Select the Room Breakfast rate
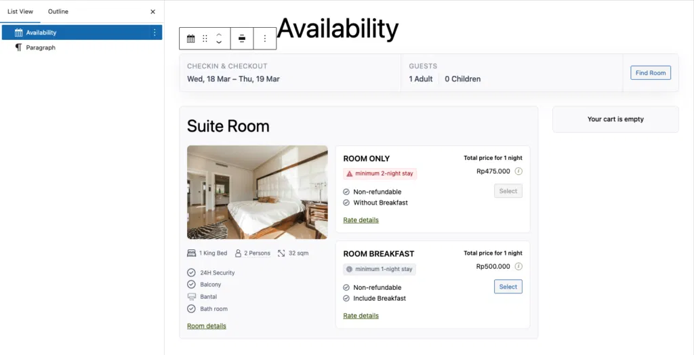Viewport: 694px width, 355px height. (x=508, y=287)
